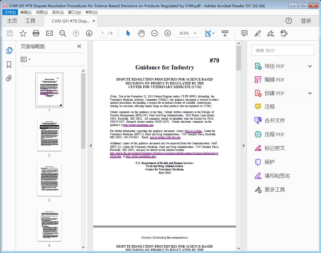
Task: Add a sticky note comment
Action: 244,33
